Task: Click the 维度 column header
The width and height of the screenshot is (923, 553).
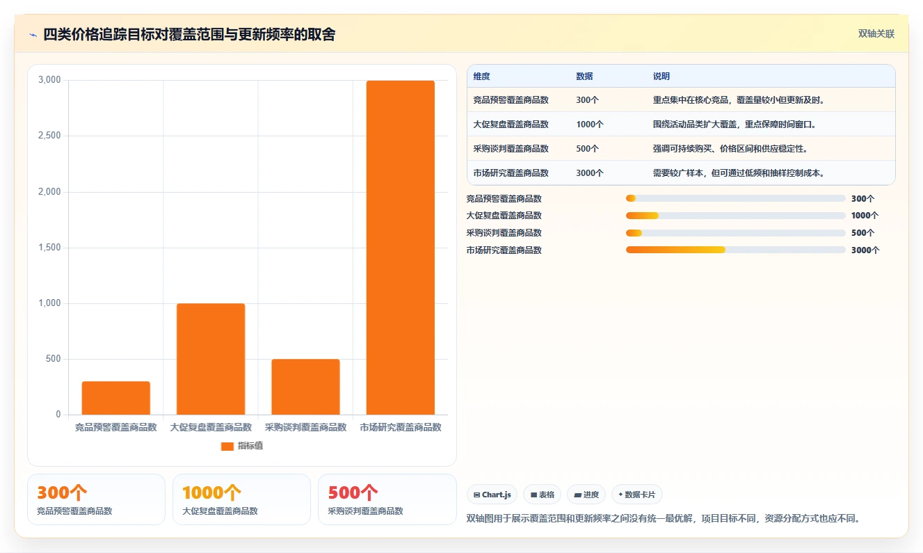Action: tap(481, 77)
